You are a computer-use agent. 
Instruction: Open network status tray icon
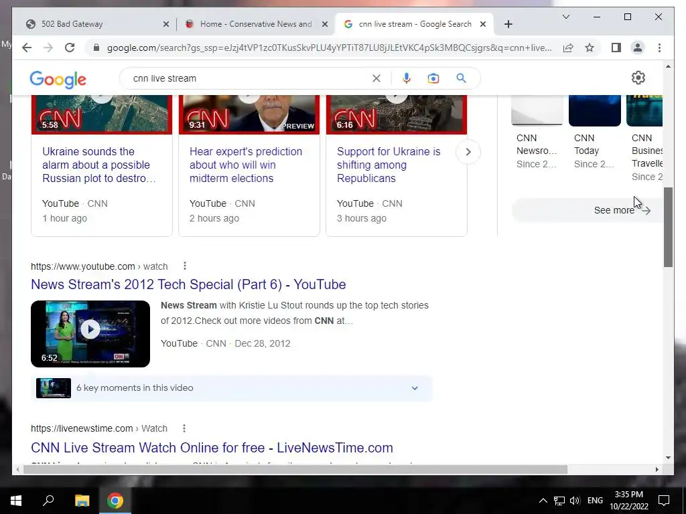[x=559, y=501]
